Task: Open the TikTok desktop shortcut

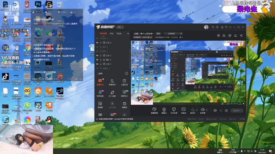Action: pos(5,78)
